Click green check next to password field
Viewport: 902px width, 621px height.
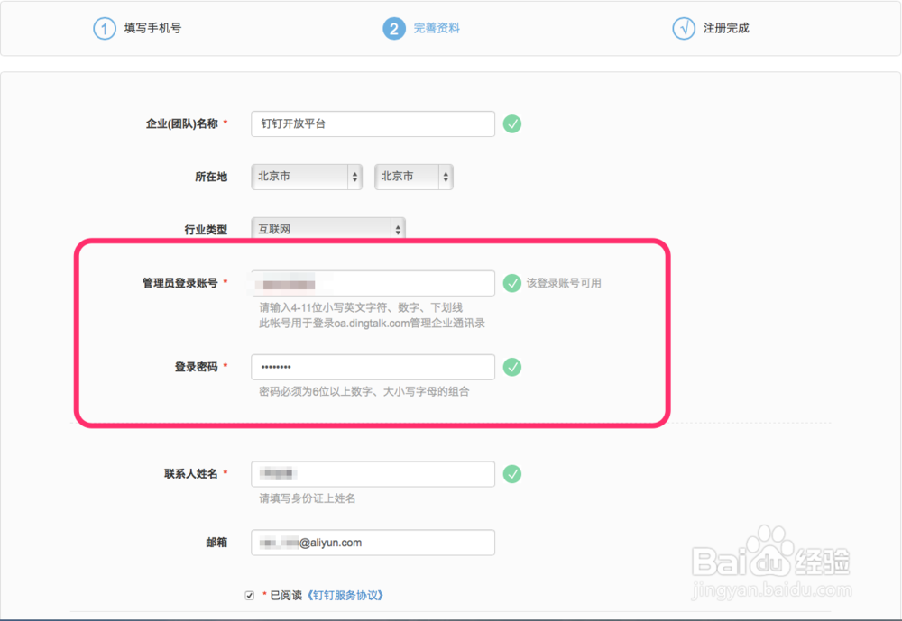pos(512,367)
